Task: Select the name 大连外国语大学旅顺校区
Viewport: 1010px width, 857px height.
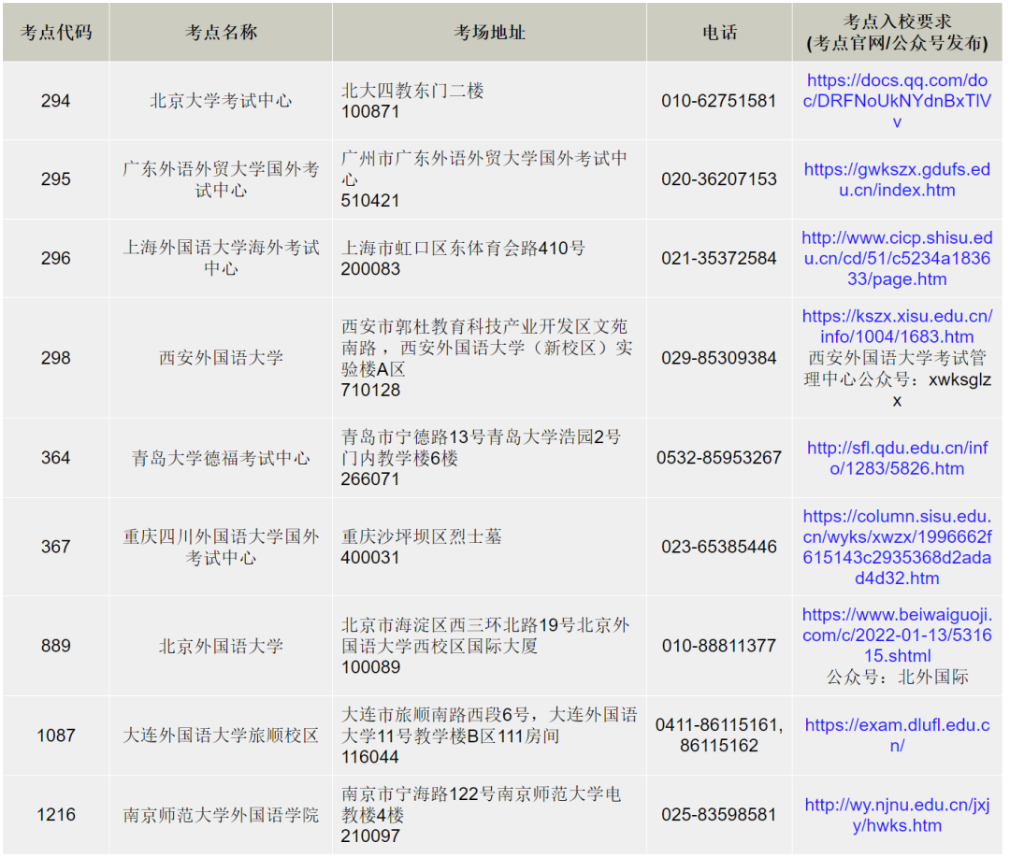Action: point(221,736)
